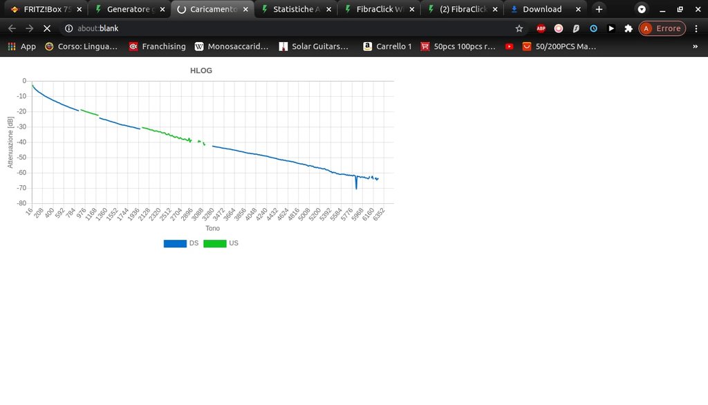Viewport: 708px width, 405px height.
Task: Click the blue clock extension icon
Action: 593,28
